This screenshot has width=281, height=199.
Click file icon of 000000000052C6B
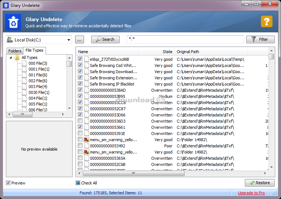coord(86,164)
